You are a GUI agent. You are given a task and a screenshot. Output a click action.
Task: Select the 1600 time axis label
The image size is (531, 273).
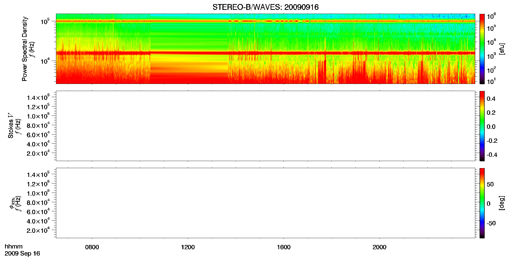(283, 247)
